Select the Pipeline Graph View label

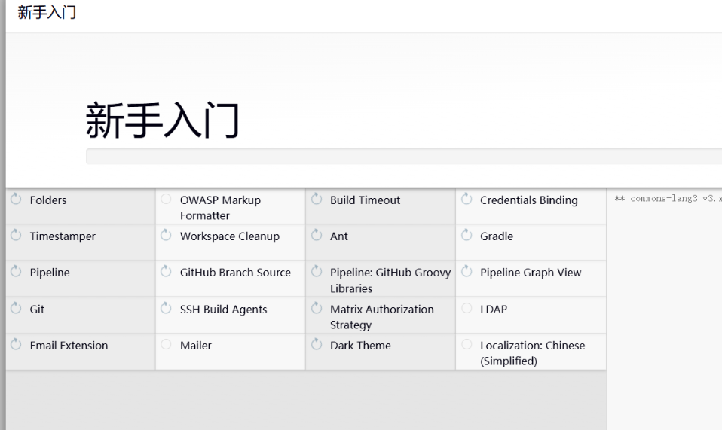[531, 273]
